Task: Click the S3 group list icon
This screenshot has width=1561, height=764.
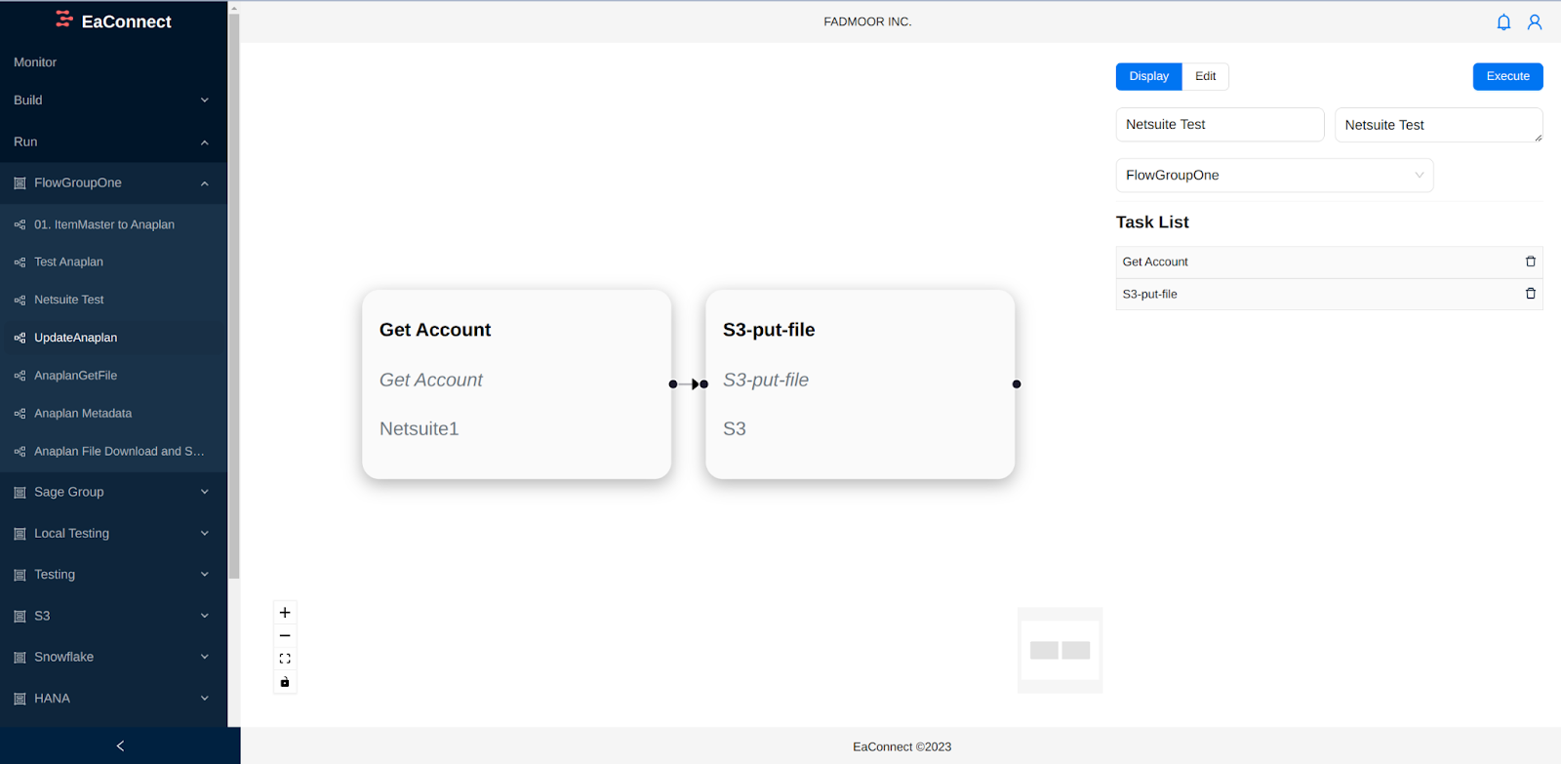Action: [x=20, y=617]
